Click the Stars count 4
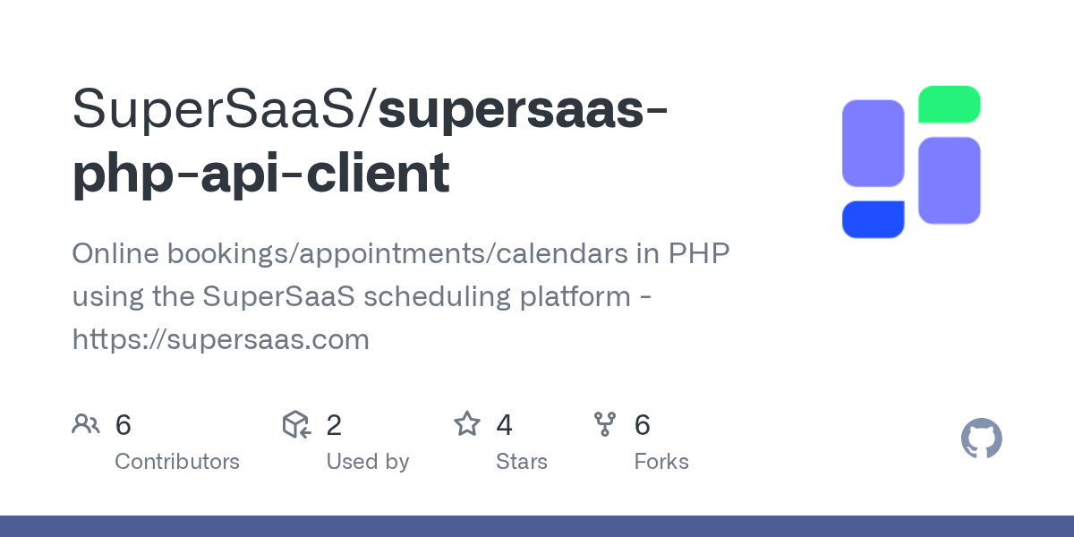 pos(504,425)
